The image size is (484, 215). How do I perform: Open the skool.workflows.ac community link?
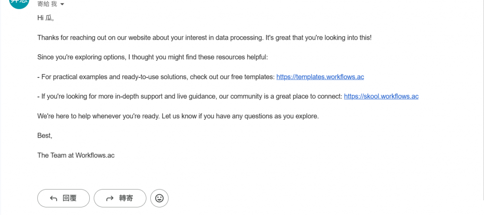(381, 96)
